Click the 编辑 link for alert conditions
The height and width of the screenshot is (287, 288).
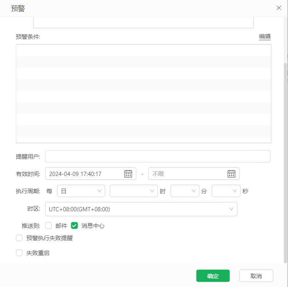pyautogui.click(x=265, y=36)
